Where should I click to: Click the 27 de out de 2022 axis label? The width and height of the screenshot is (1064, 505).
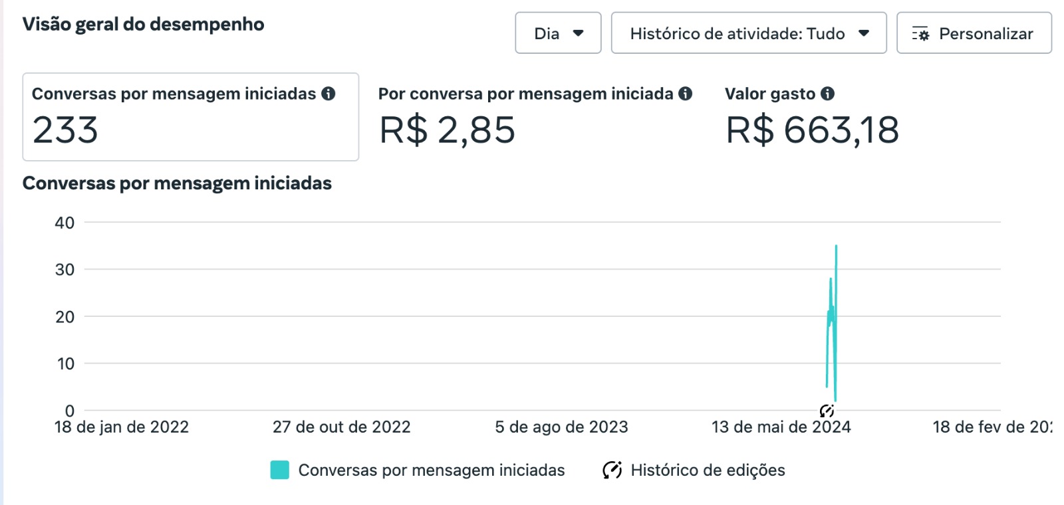pos(342,427)
